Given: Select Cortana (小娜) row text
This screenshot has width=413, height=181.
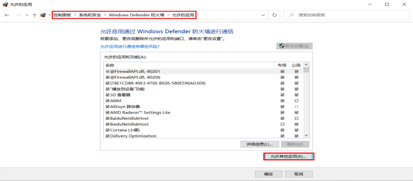Looking at the screenshot, I should pos(126,130).
